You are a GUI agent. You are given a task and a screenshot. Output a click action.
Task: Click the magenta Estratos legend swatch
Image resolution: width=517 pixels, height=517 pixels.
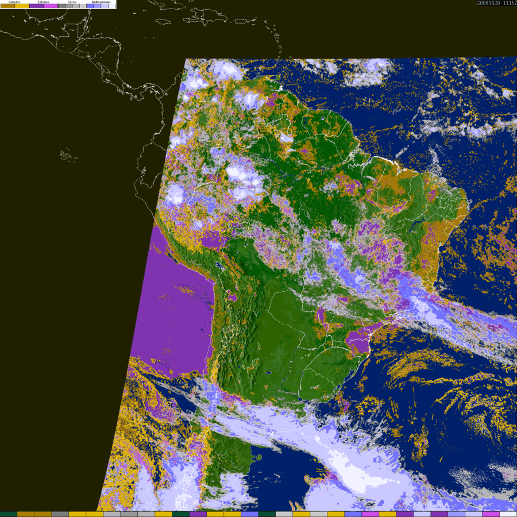click(x=51, y=6)
